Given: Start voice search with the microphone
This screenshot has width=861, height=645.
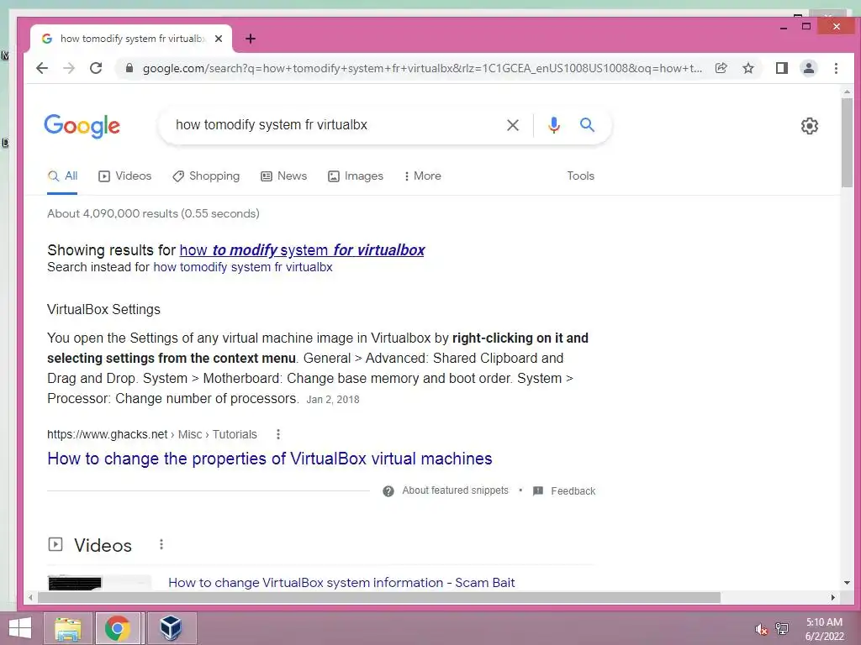Looking at the screenshot, I should (x=554, y=125).
